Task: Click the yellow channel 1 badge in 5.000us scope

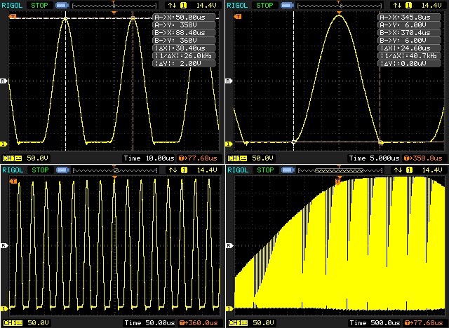Action: tap(408, 5)
